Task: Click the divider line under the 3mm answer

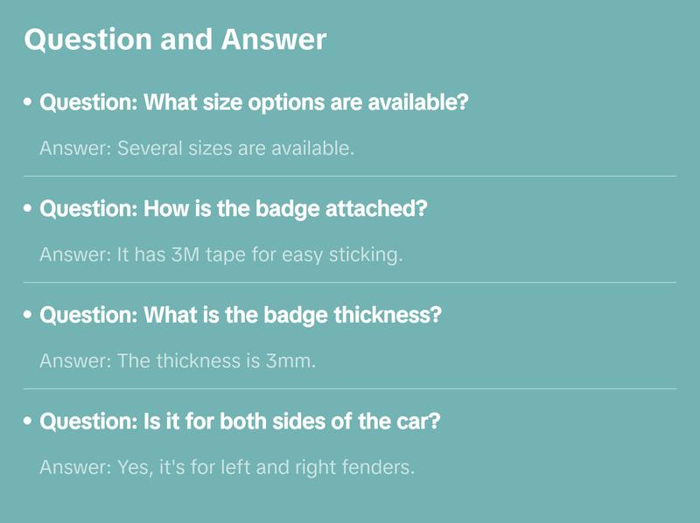Action: tap(350, 388)
